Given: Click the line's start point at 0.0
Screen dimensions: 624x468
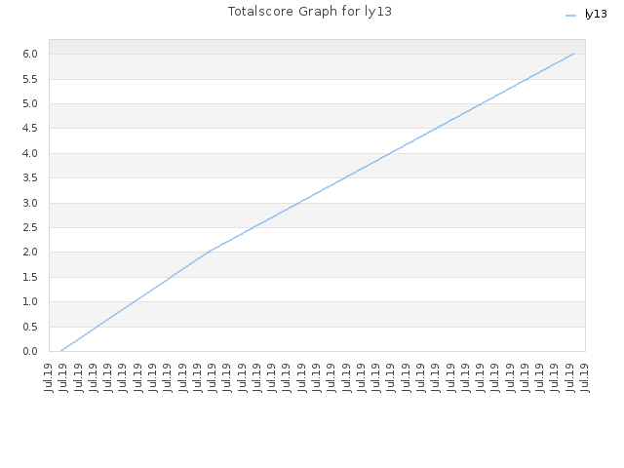Looking at the screenshot, I should [60, 351].
